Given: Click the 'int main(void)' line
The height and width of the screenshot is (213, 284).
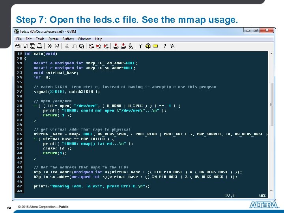Looking at the screenshot, I should [x=41, y=54].
